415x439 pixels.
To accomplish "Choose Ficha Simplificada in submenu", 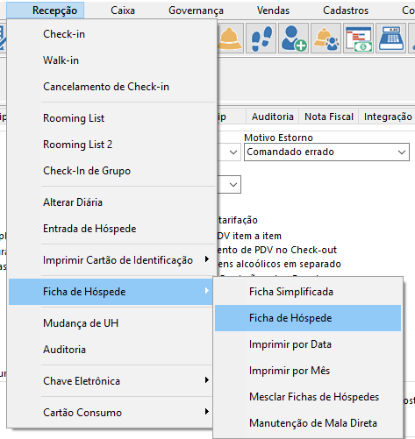I will click(x=308, y=292).
